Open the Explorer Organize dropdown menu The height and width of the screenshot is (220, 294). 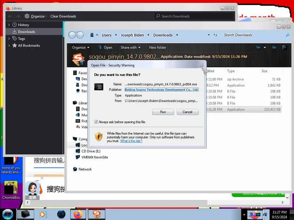(x=81, y=48)
